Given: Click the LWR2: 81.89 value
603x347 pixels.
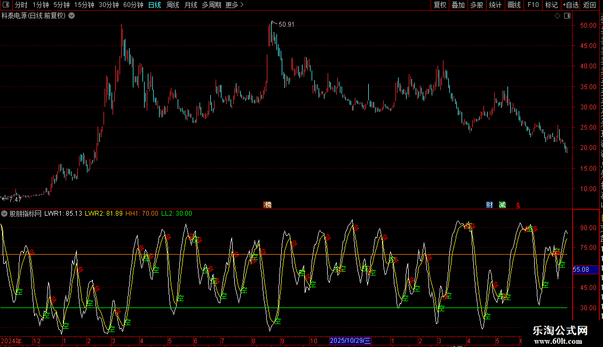Looking at the screenshot, I should tap(104, 214).
